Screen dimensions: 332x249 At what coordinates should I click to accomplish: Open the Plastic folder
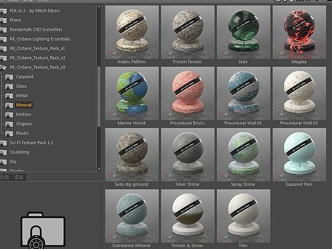22,133
